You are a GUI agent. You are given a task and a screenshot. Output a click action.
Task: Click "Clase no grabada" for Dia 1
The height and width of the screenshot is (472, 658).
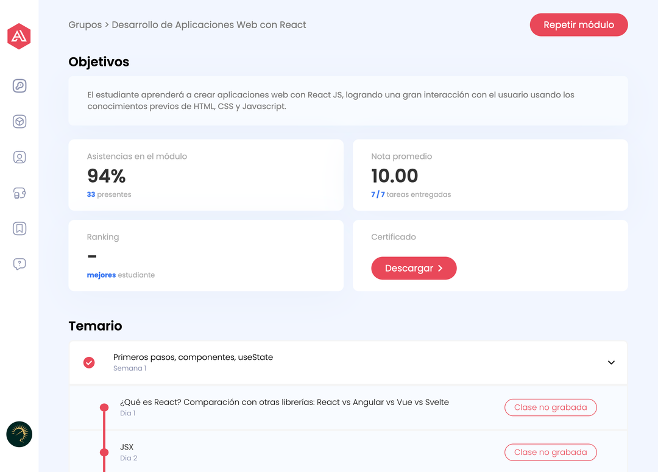point(550,407)
